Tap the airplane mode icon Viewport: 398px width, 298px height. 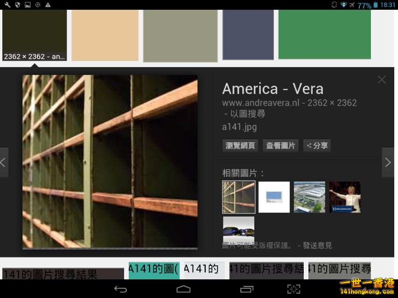(351, 5)
